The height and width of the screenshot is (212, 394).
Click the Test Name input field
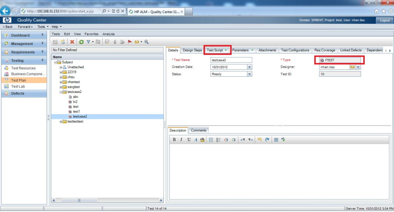[x=231, y=60]
